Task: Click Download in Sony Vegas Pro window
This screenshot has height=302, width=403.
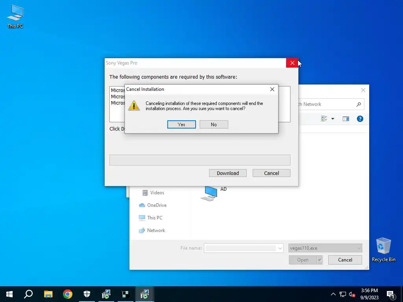Action: (228, 173)
